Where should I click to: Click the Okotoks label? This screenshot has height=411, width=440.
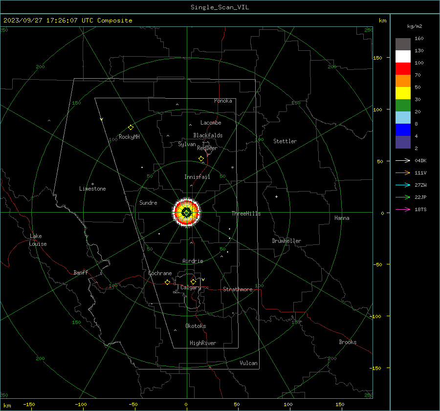pyautogui.click(x=196, y=326)
